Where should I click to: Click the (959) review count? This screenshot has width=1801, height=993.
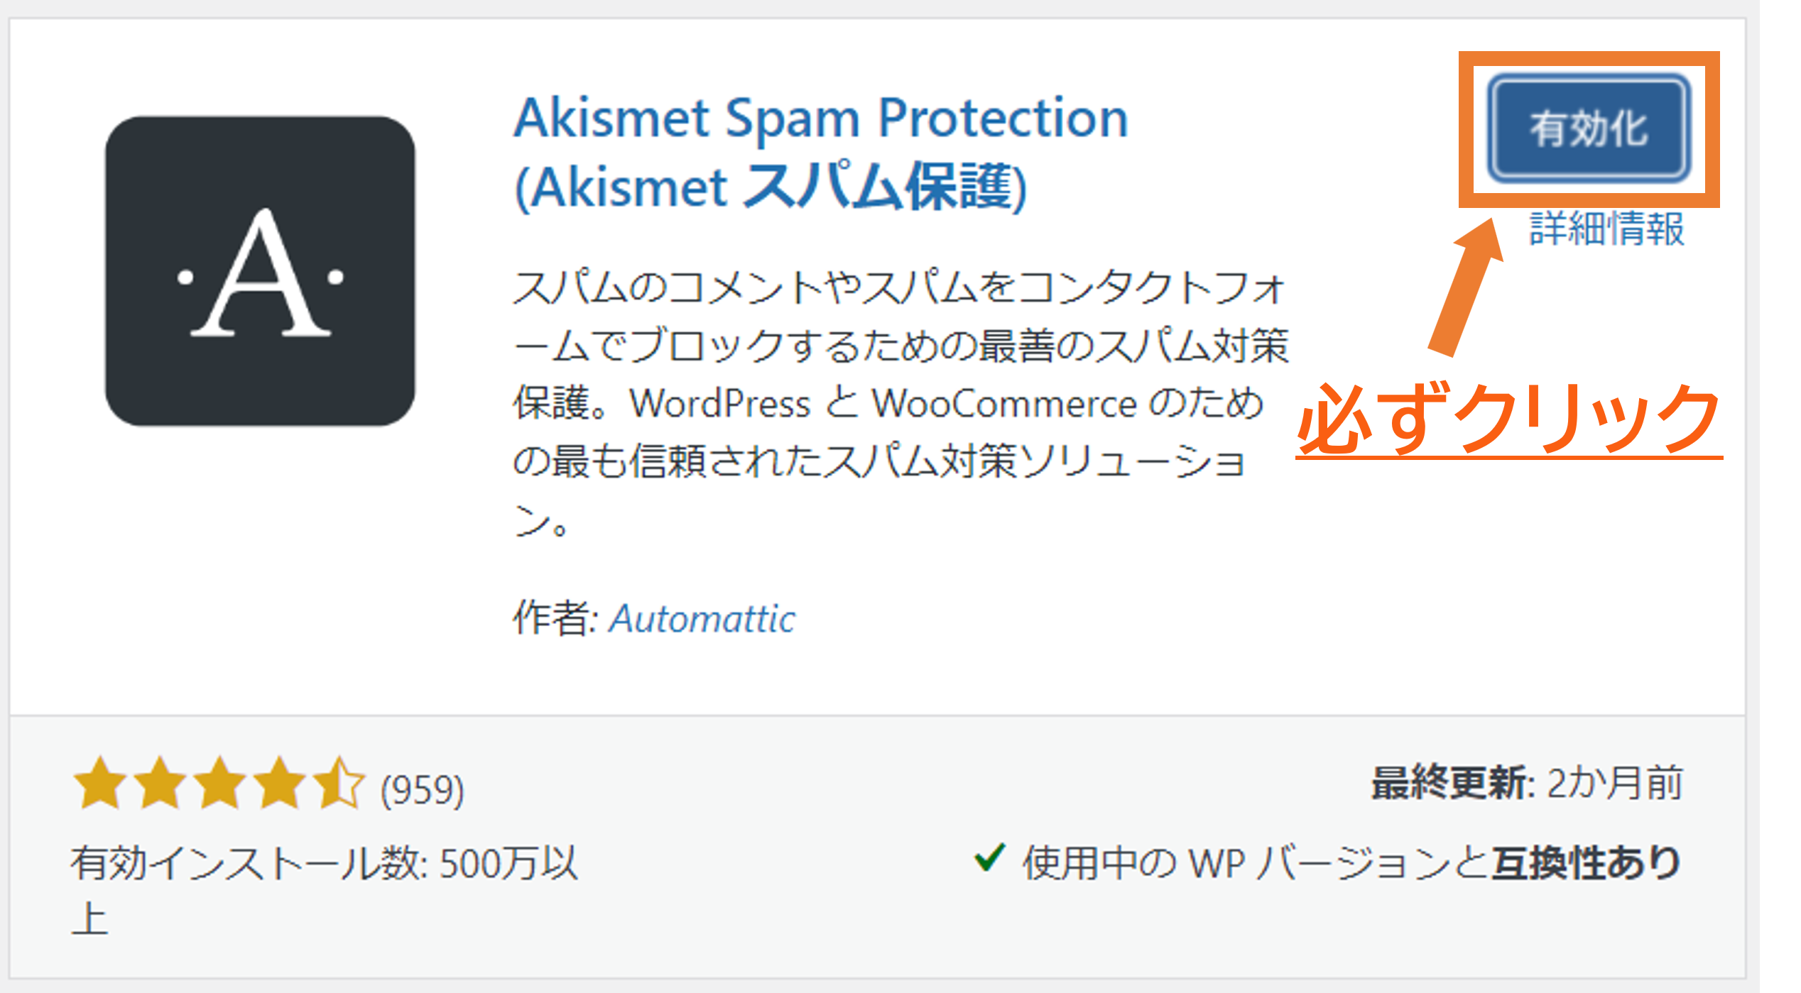[422, 789]
